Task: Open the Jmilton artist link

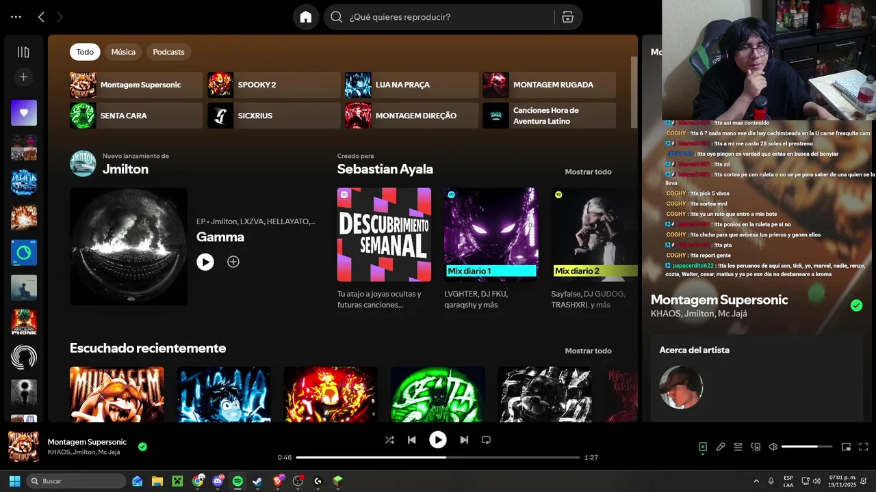Action: [125, 169]
